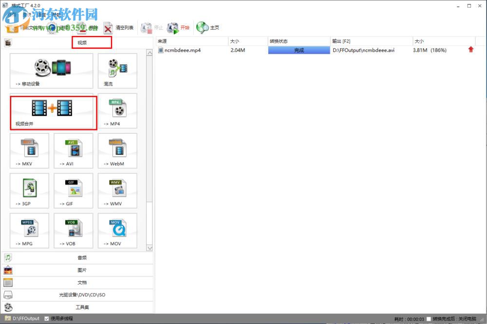Choose the -> MPG conversion option
Screen dimensions: 487x324
pyautogui.click(x=30, y=231)
